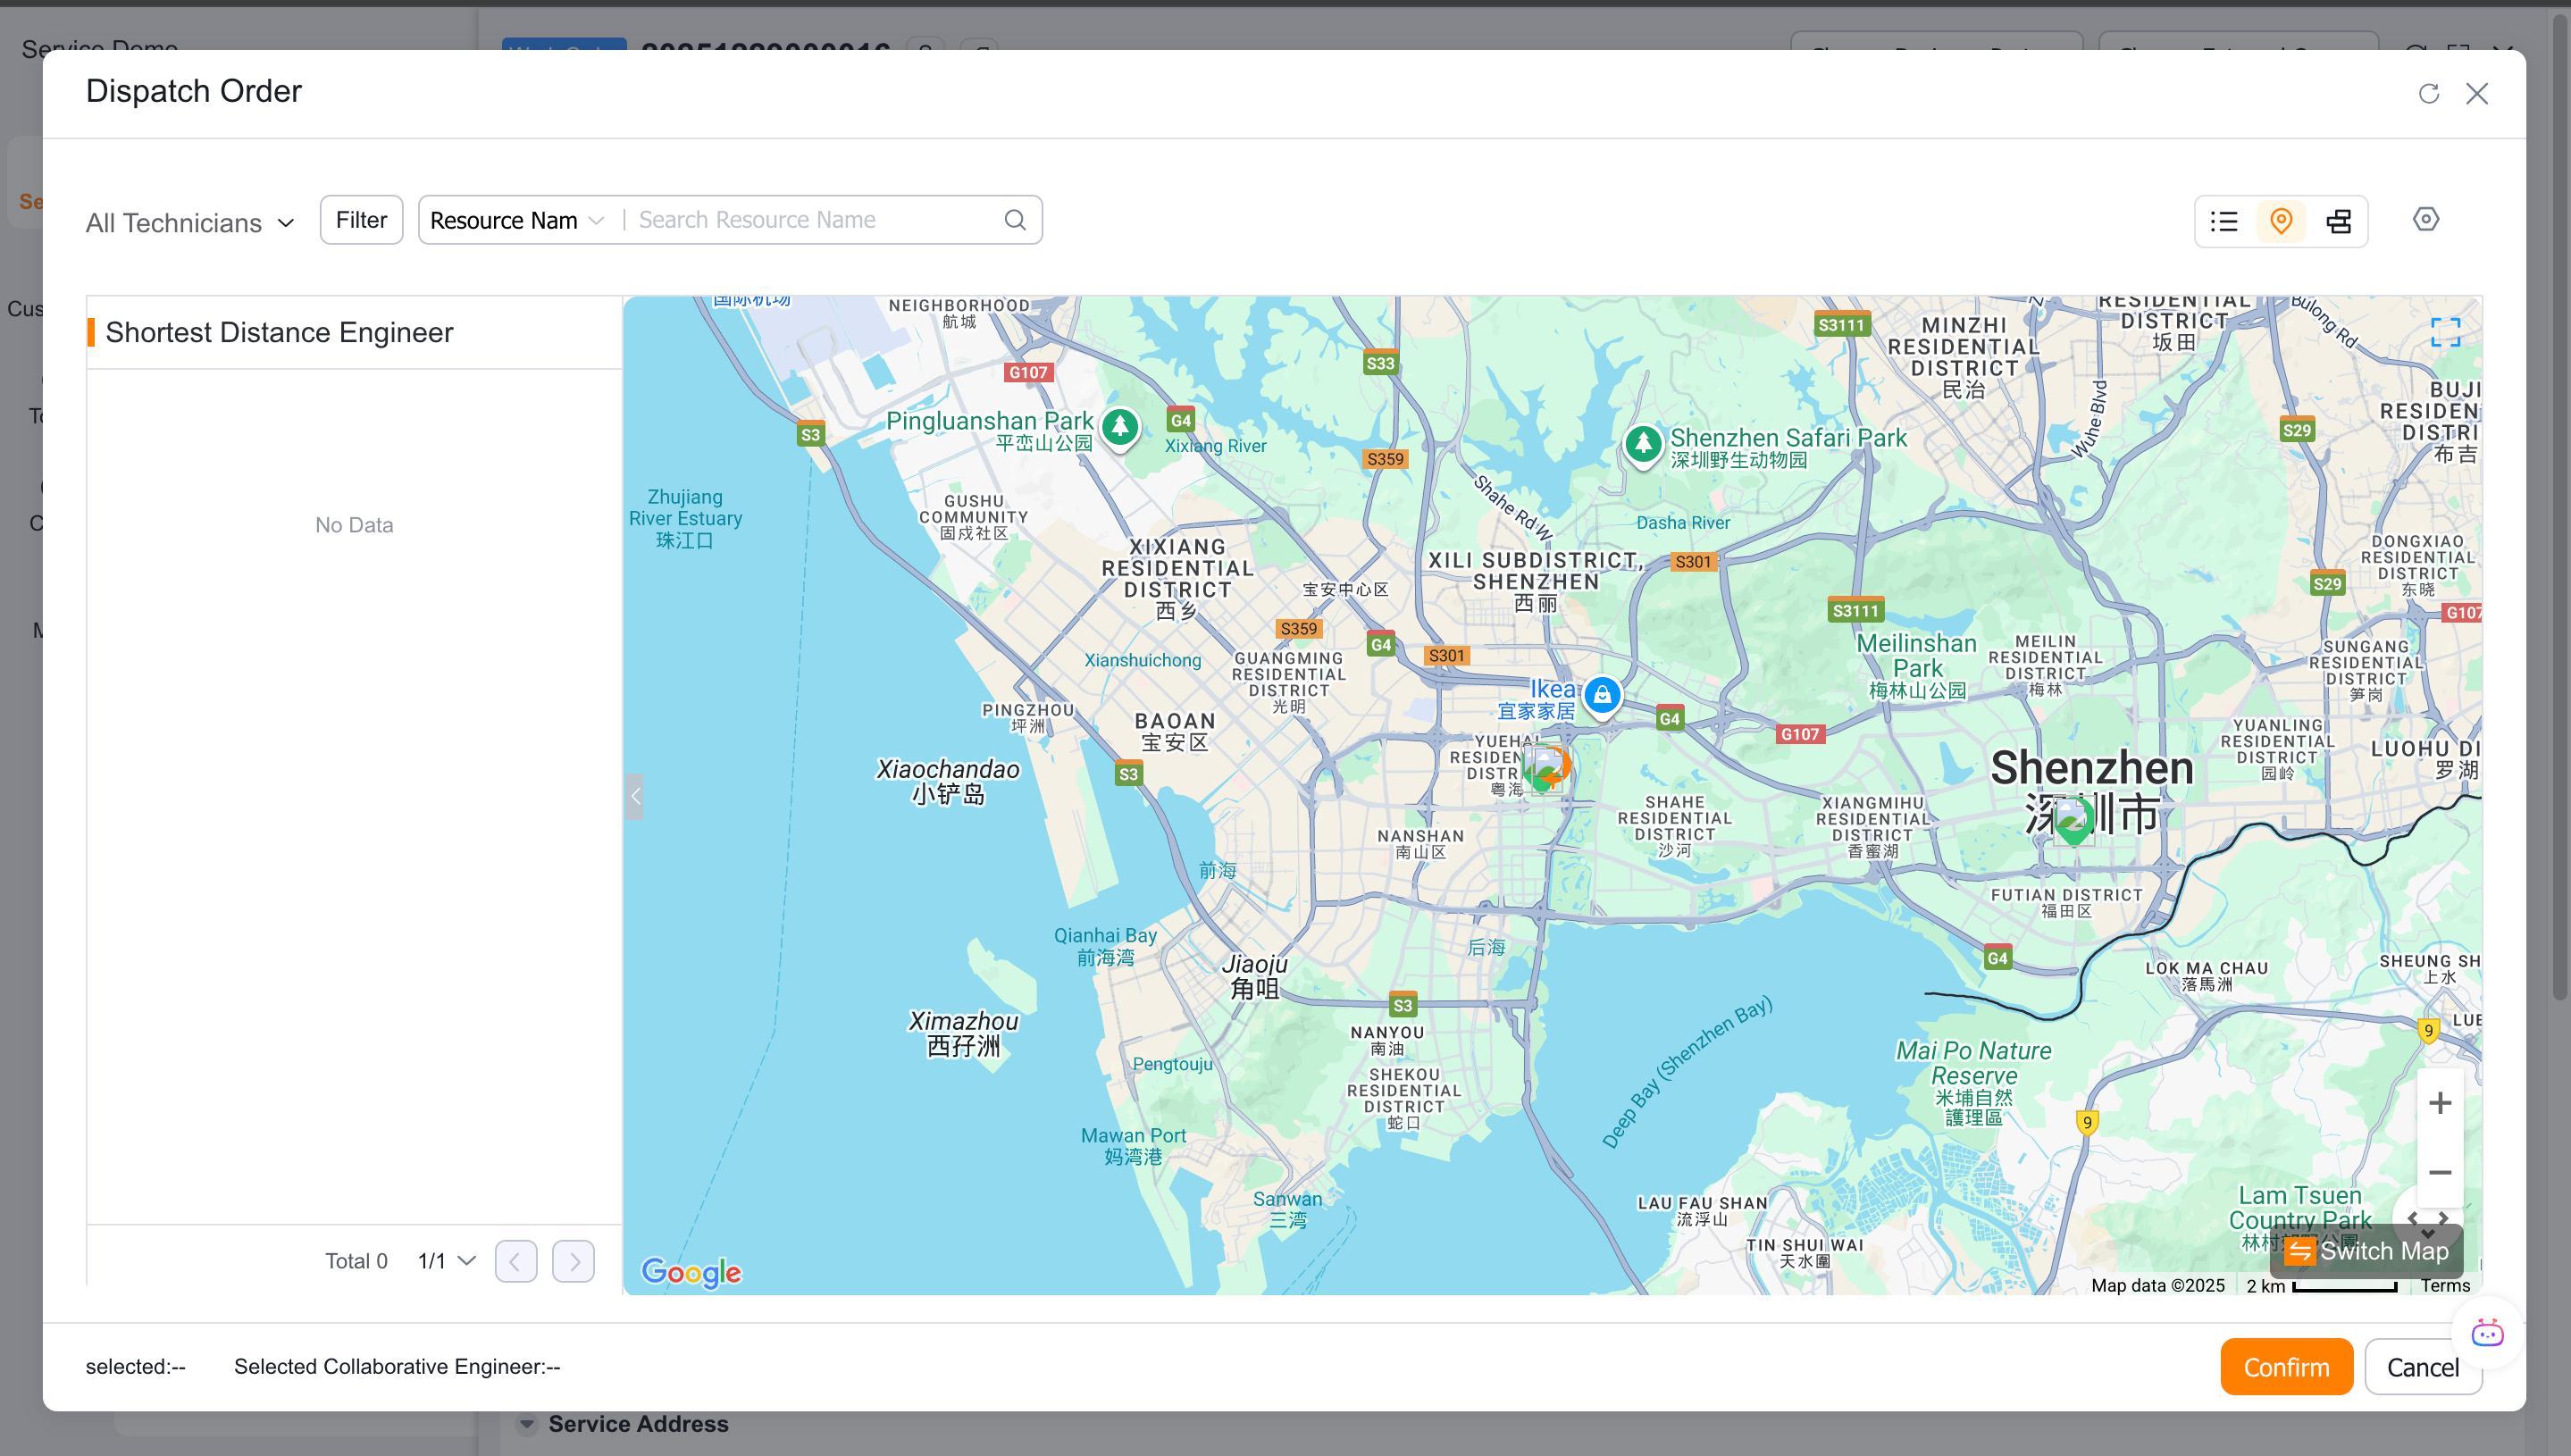Image resolution: width=2571 pixels, height=1456 pixels.
Task: Click the selected:-- label
Action: pyautogui.click(x=135, y=1367)
